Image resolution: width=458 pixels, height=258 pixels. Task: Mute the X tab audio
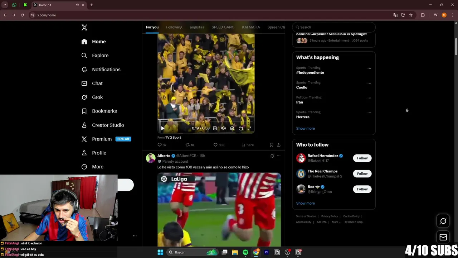pyautogui.click(x=77, y=5)
